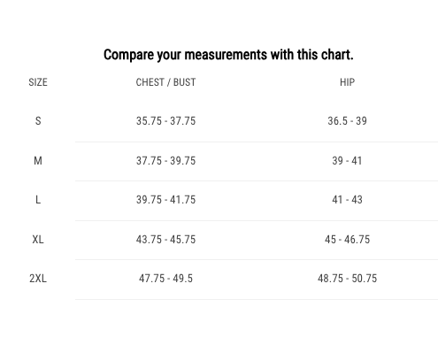This screenshot has width=438, height=345.
Task: Click the CHEST / BUST column header
Action: pyautogui.click(x=165, y=82)
